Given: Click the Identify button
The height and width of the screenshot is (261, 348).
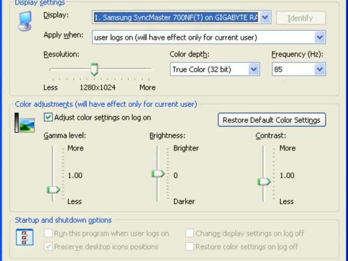Looking at the screenshot, I should (301, 18).
